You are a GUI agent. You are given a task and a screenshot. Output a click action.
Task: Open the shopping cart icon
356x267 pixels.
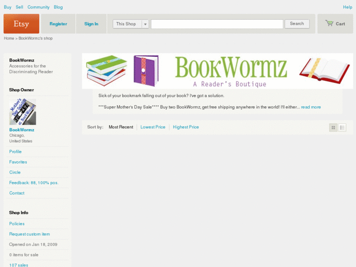point(329,23)
